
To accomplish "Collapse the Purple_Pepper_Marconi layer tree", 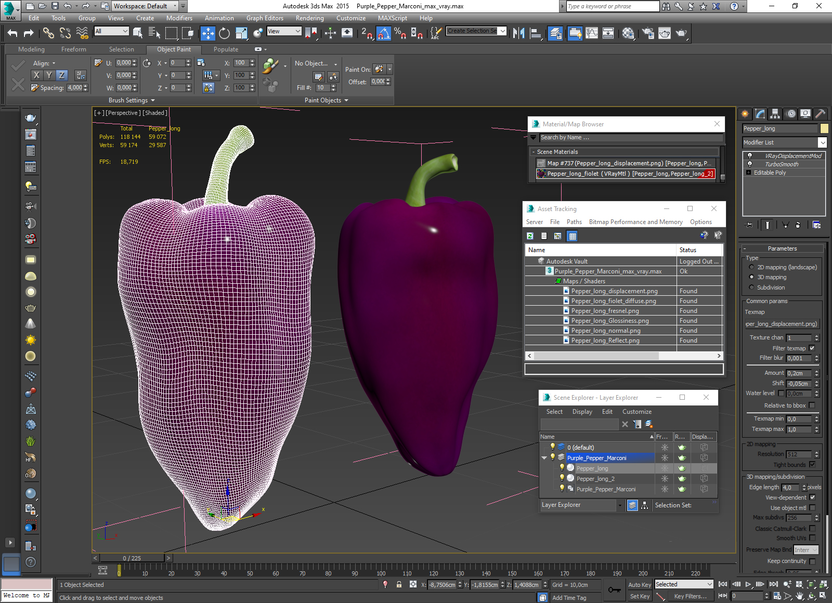I will pos(544,458).
